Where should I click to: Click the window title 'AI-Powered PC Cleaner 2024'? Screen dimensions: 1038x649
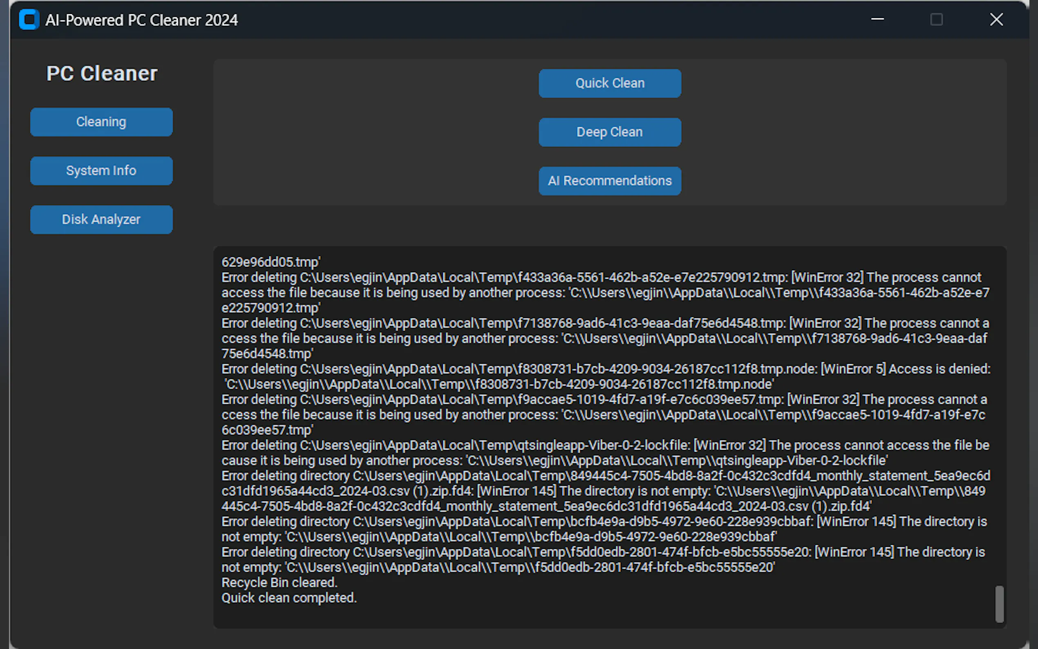pos(141,20)
